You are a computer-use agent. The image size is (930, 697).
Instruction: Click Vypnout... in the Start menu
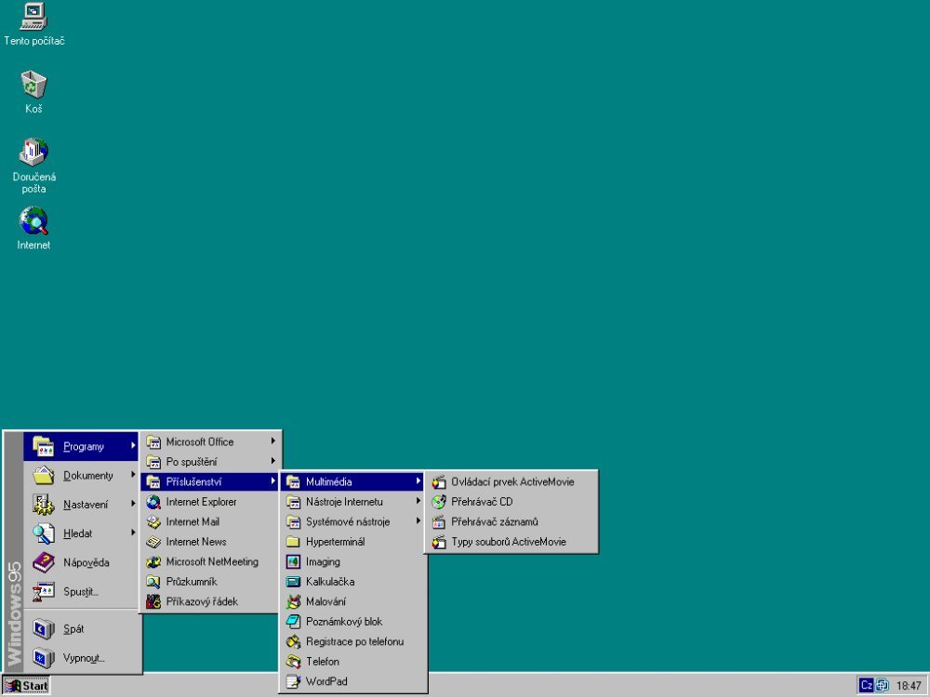[x=81, y=658]
